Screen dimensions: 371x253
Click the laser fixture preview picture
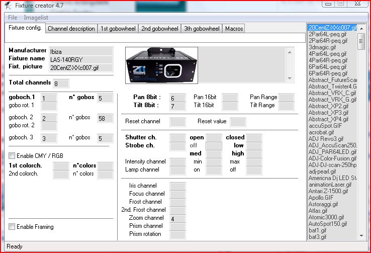(161, 65)
